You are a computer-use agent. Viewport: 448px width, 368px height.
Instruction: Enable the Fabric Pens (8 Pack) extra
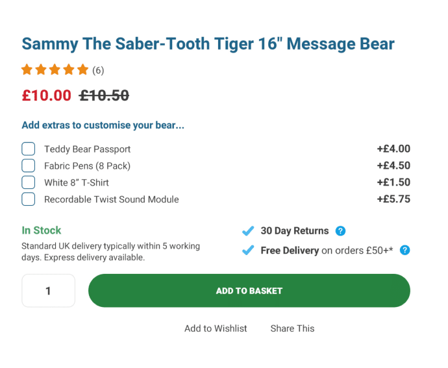pos(29,166)
